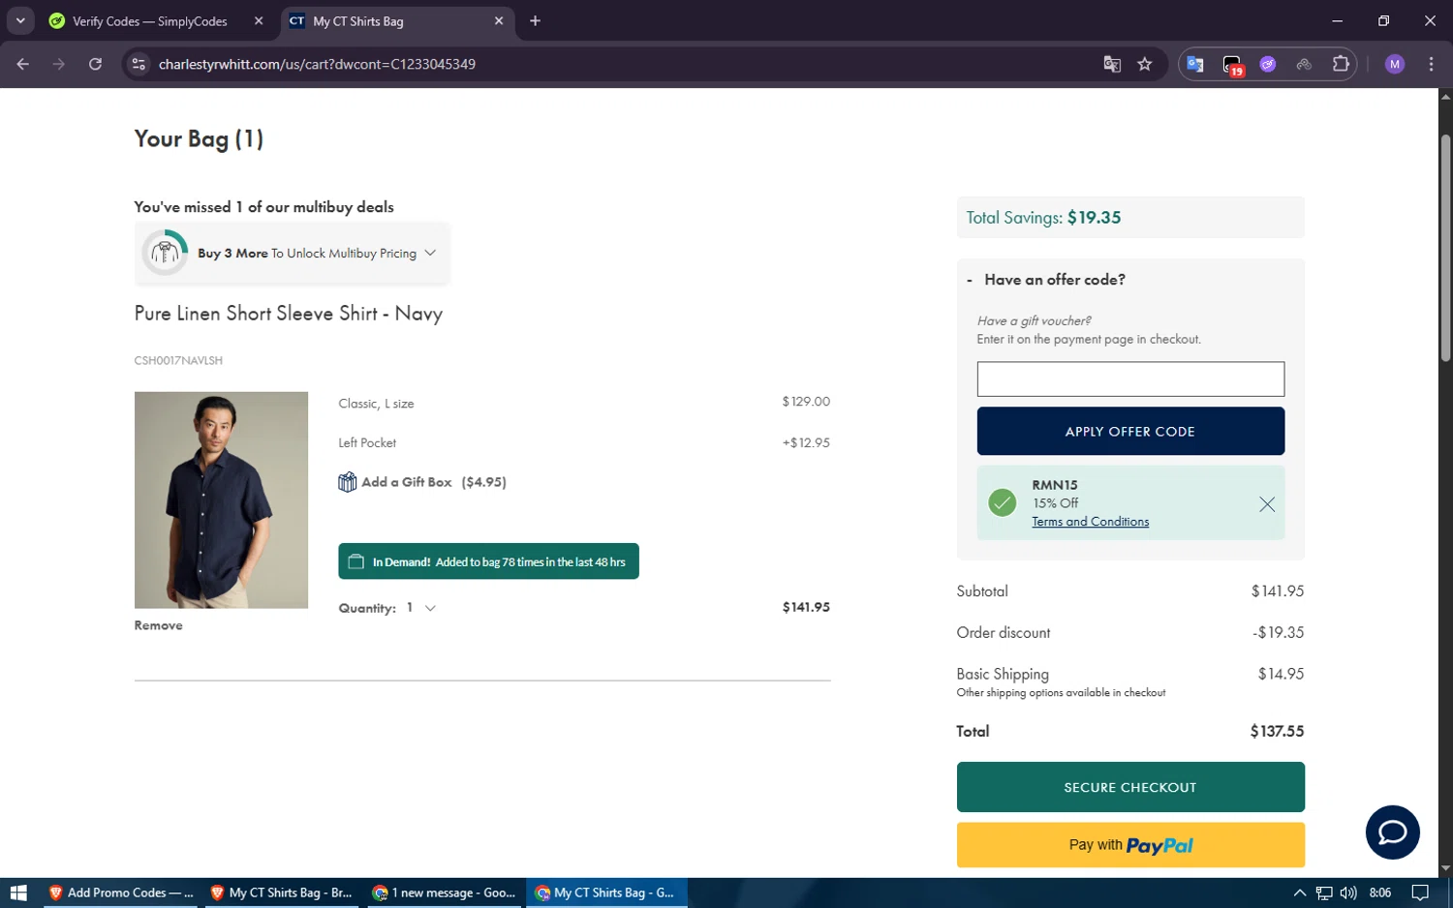Viewport: 1453px width, 908px height.
Task: Click the multibuy shirt progress icon
Action: 166,253
